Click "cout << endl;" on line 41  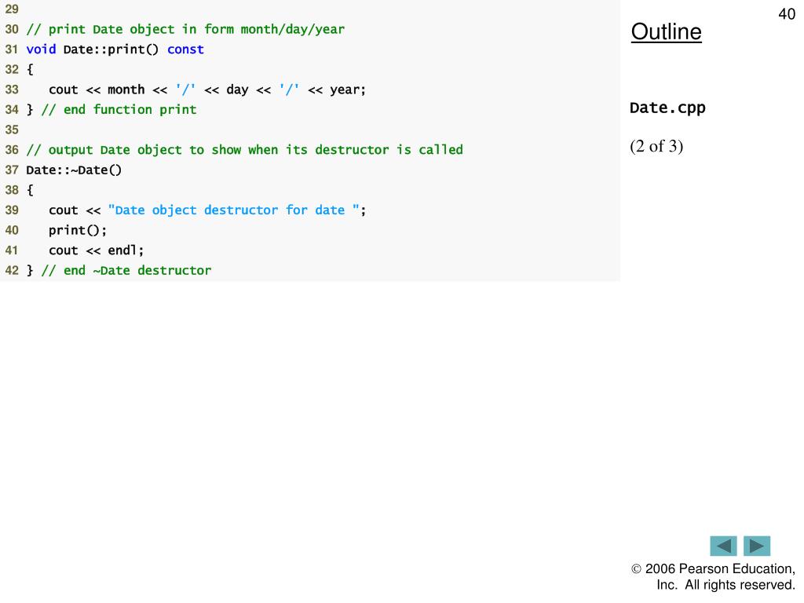[96, 250]
